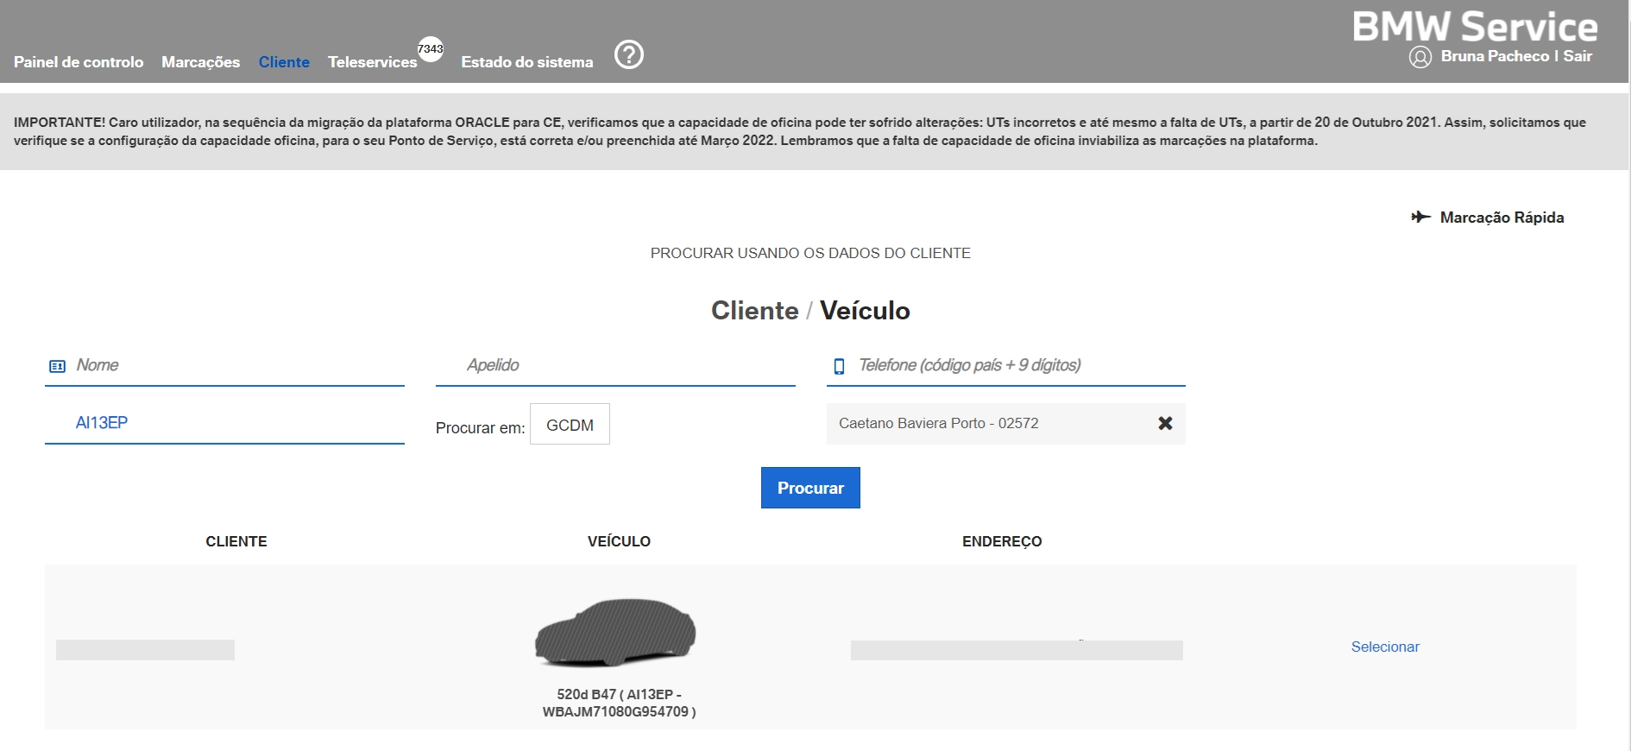Clear the Caetano Baviera Porto dealer selection
The image size is (1631, 751).
click(1165, 423)
